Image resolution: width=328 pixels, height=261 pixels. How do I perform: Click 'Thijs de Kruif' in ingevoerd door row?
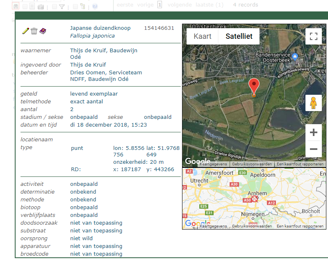pyautogui.click(x=88, y=65)
